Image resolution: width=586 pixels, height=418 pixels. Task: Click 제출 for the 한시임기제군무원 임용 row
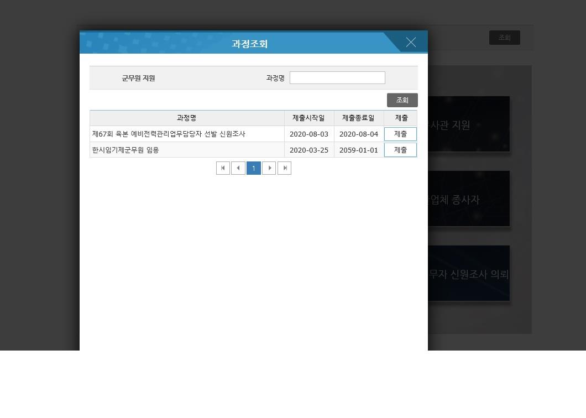point(400,150)
